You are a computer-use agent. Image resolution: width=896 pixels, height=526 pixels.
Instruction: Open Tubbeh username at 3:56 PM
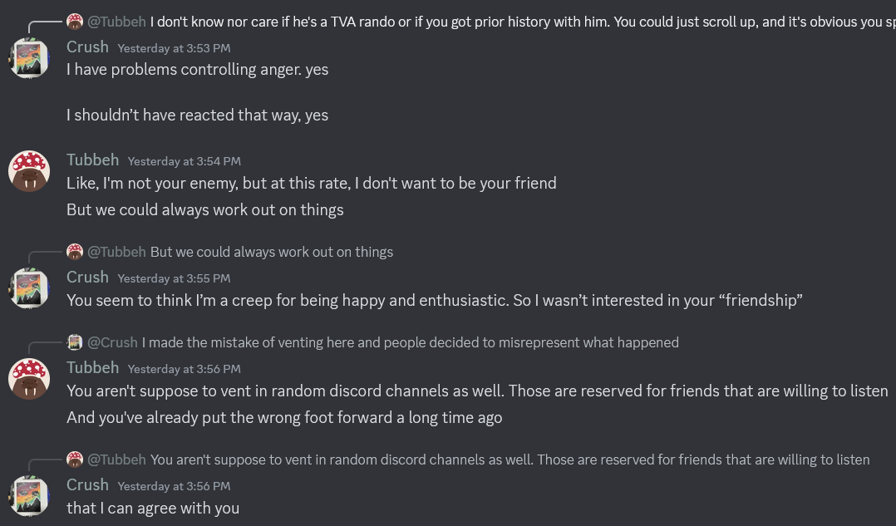pos(92,368)
